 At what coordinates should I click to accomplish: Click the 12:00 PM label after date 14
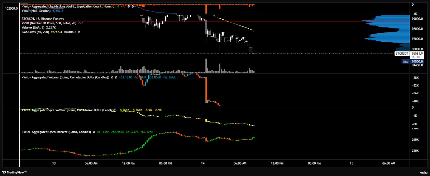tap(277, 163)
